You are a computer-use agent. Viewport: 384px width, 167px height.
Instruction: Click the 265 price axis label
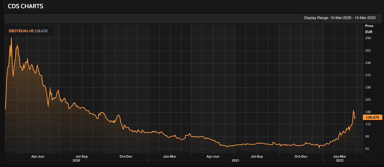(x=368, y=50)
